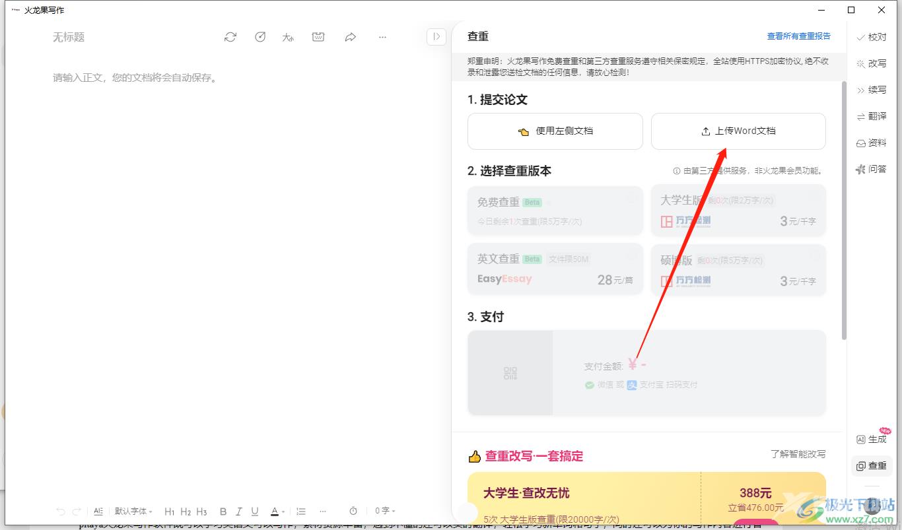The height and width of the screenshot is (530, 902).
Task: Open bottom toolbar more ellipsis
Action: pos(323,511)
